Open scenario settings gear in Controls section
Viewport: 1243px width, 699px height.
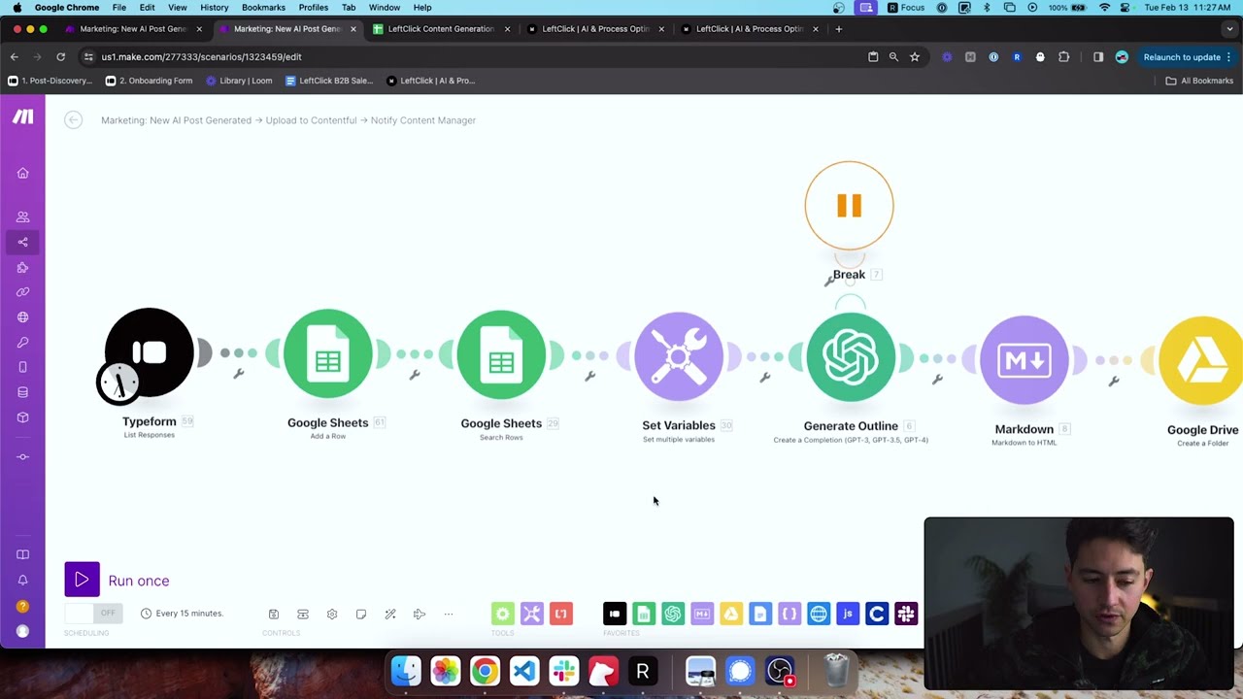coord(332,614)
